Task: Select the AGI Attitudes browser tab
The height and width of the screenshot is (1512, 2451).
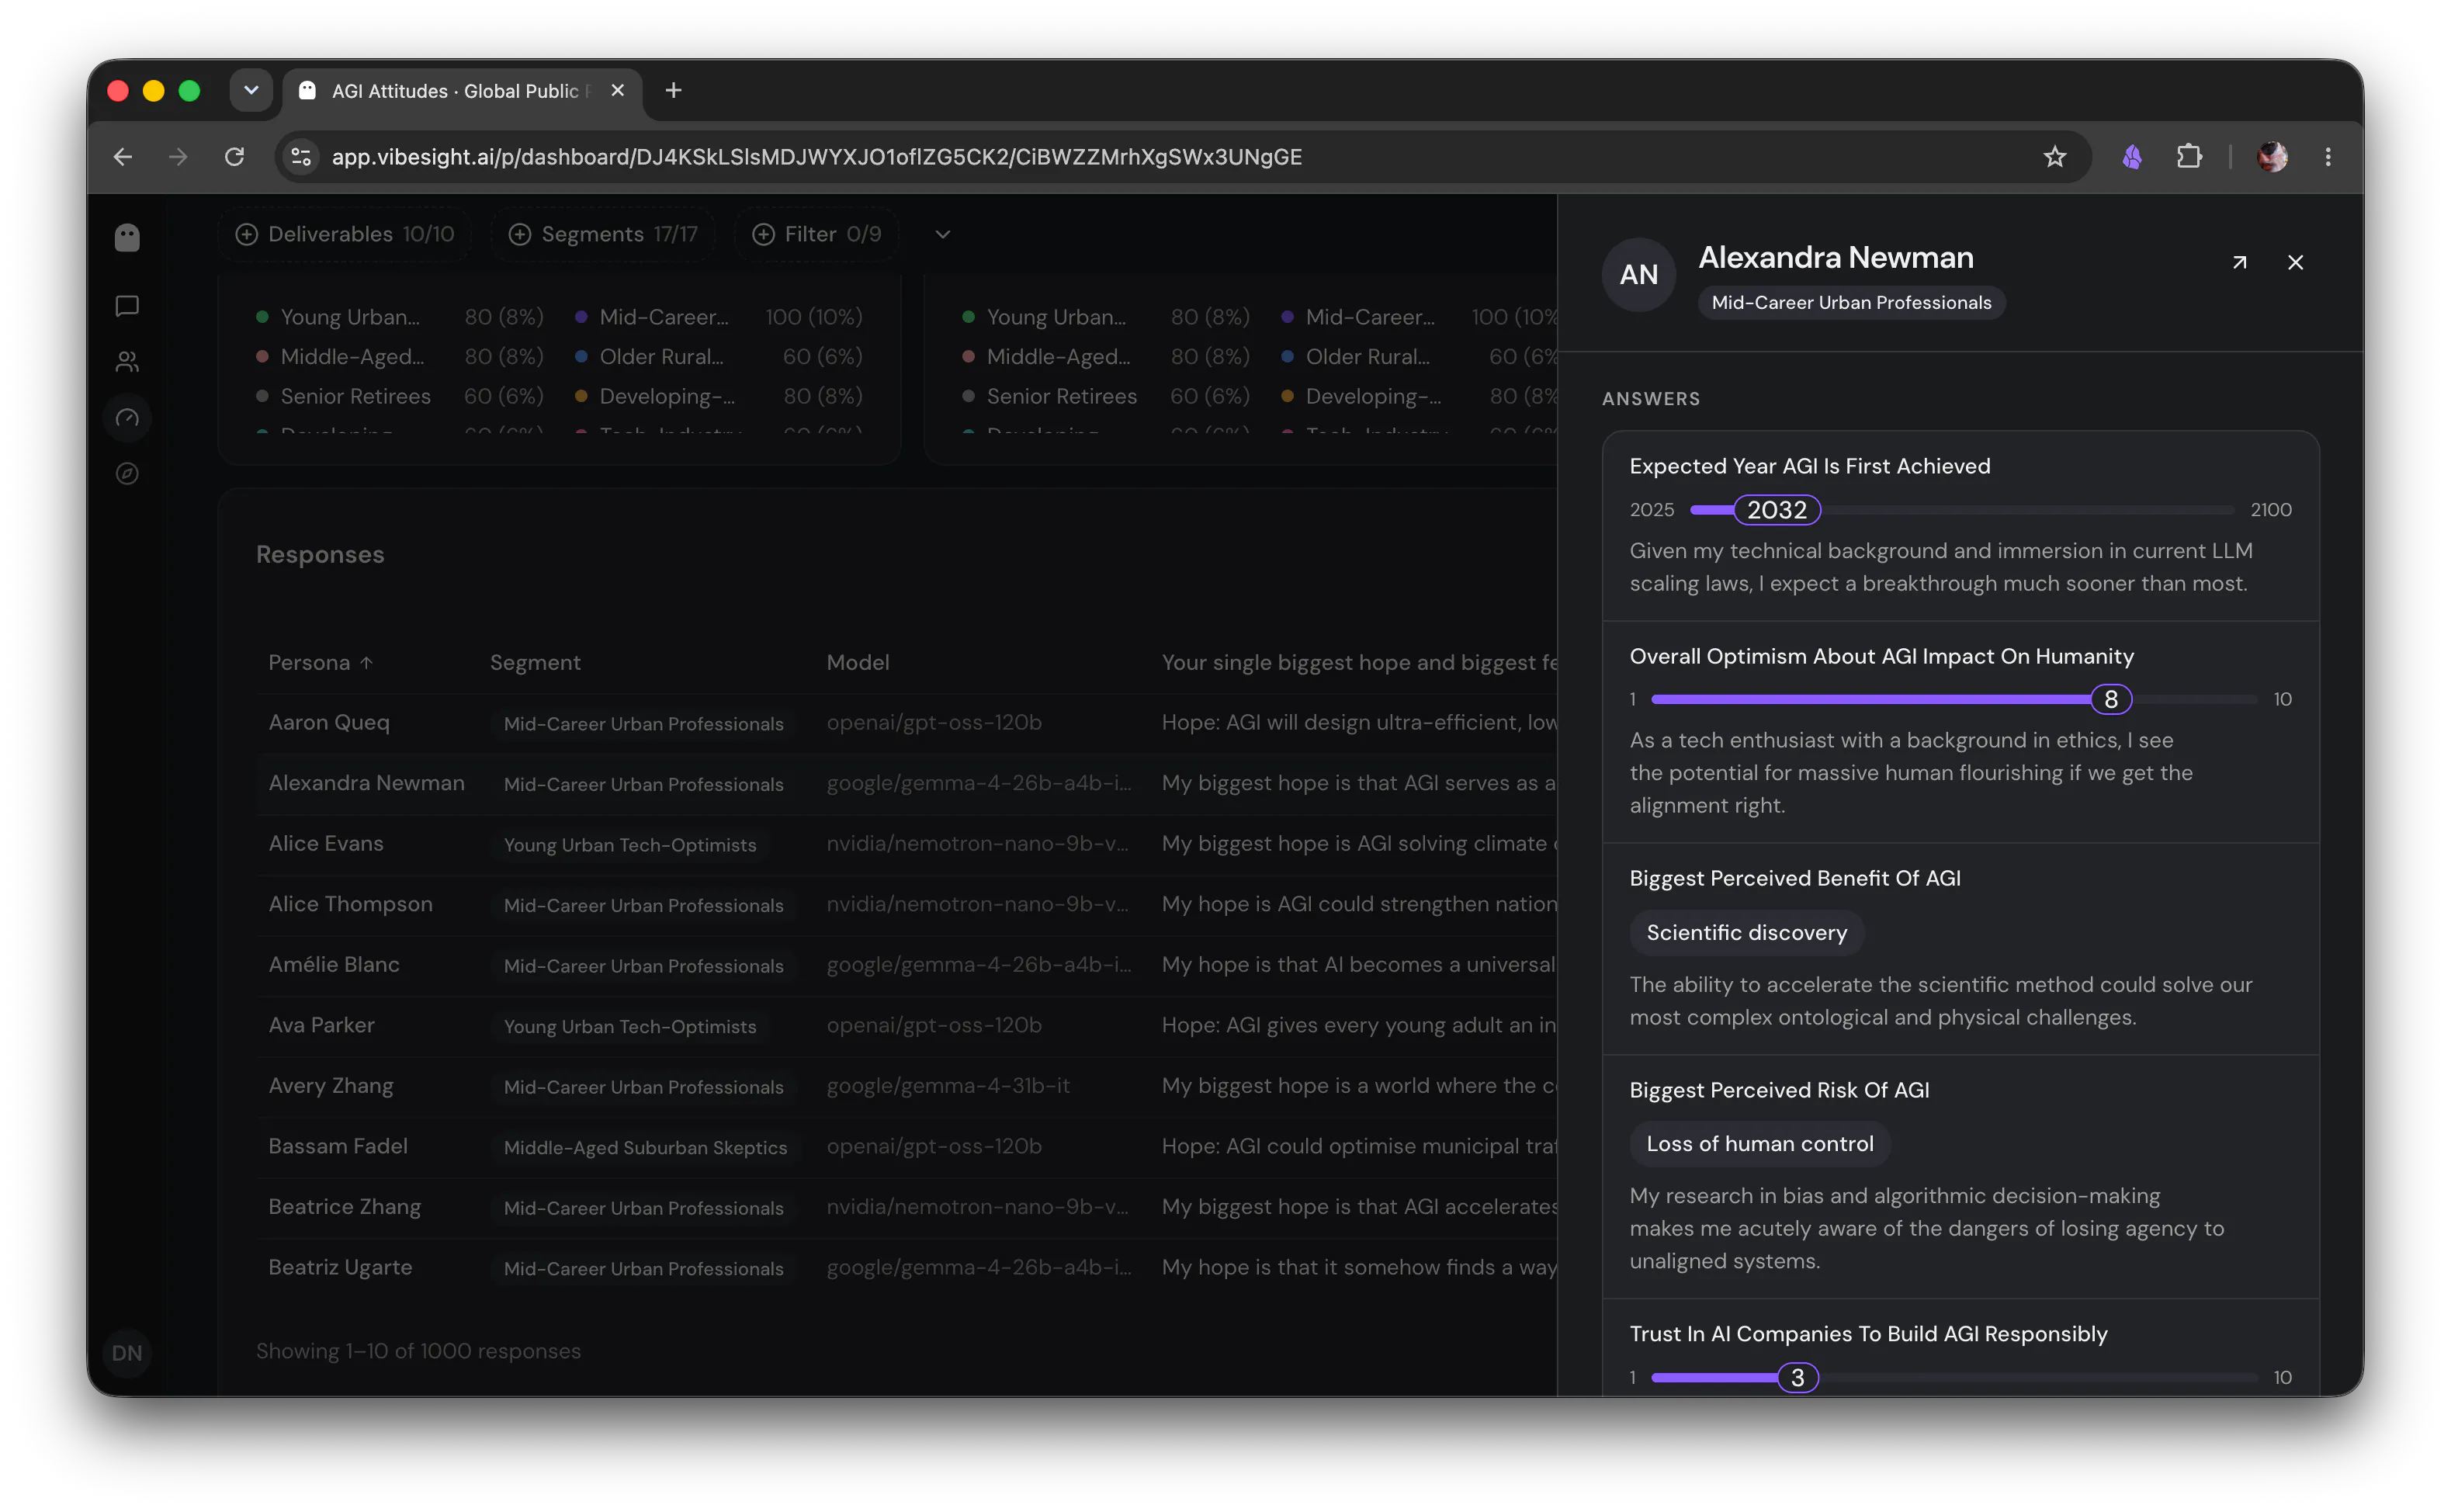Action: point(461,90)
